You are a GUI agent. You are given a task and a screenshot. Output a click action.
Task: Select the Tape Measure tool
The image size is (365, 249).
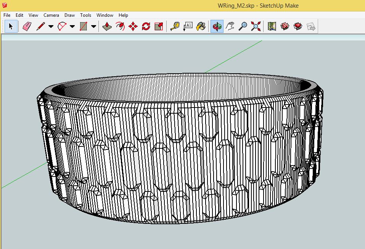[175, 26]
